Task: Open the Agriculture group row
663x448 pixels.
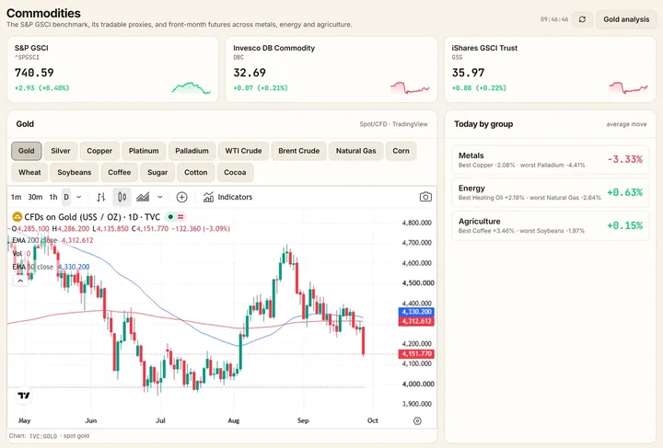Action: coord(550,225)
